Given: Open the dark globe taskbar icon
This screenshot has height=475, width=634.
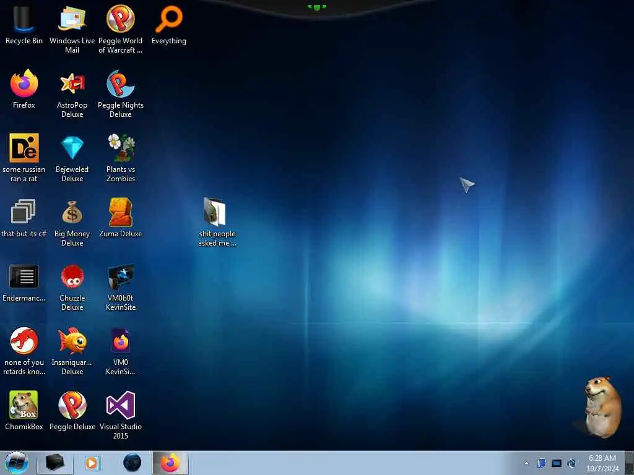Looking at the screenshot, I should 132,463.
